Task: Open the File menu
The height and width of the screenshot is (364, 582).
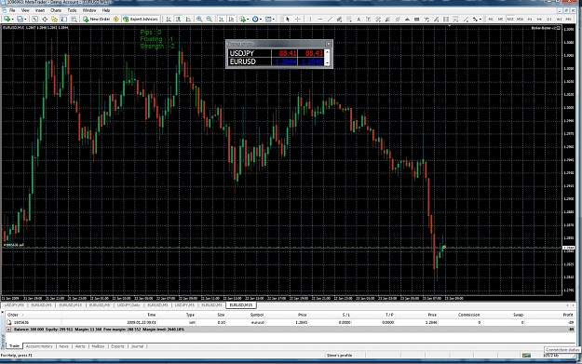Action: click(x=12, y=10)
